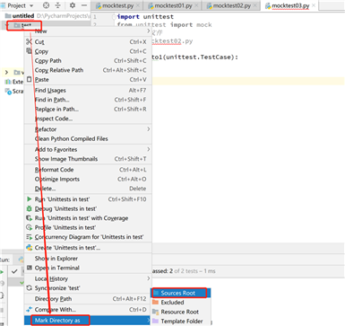Click the Open in Terminal icon

tap(29, 268)
